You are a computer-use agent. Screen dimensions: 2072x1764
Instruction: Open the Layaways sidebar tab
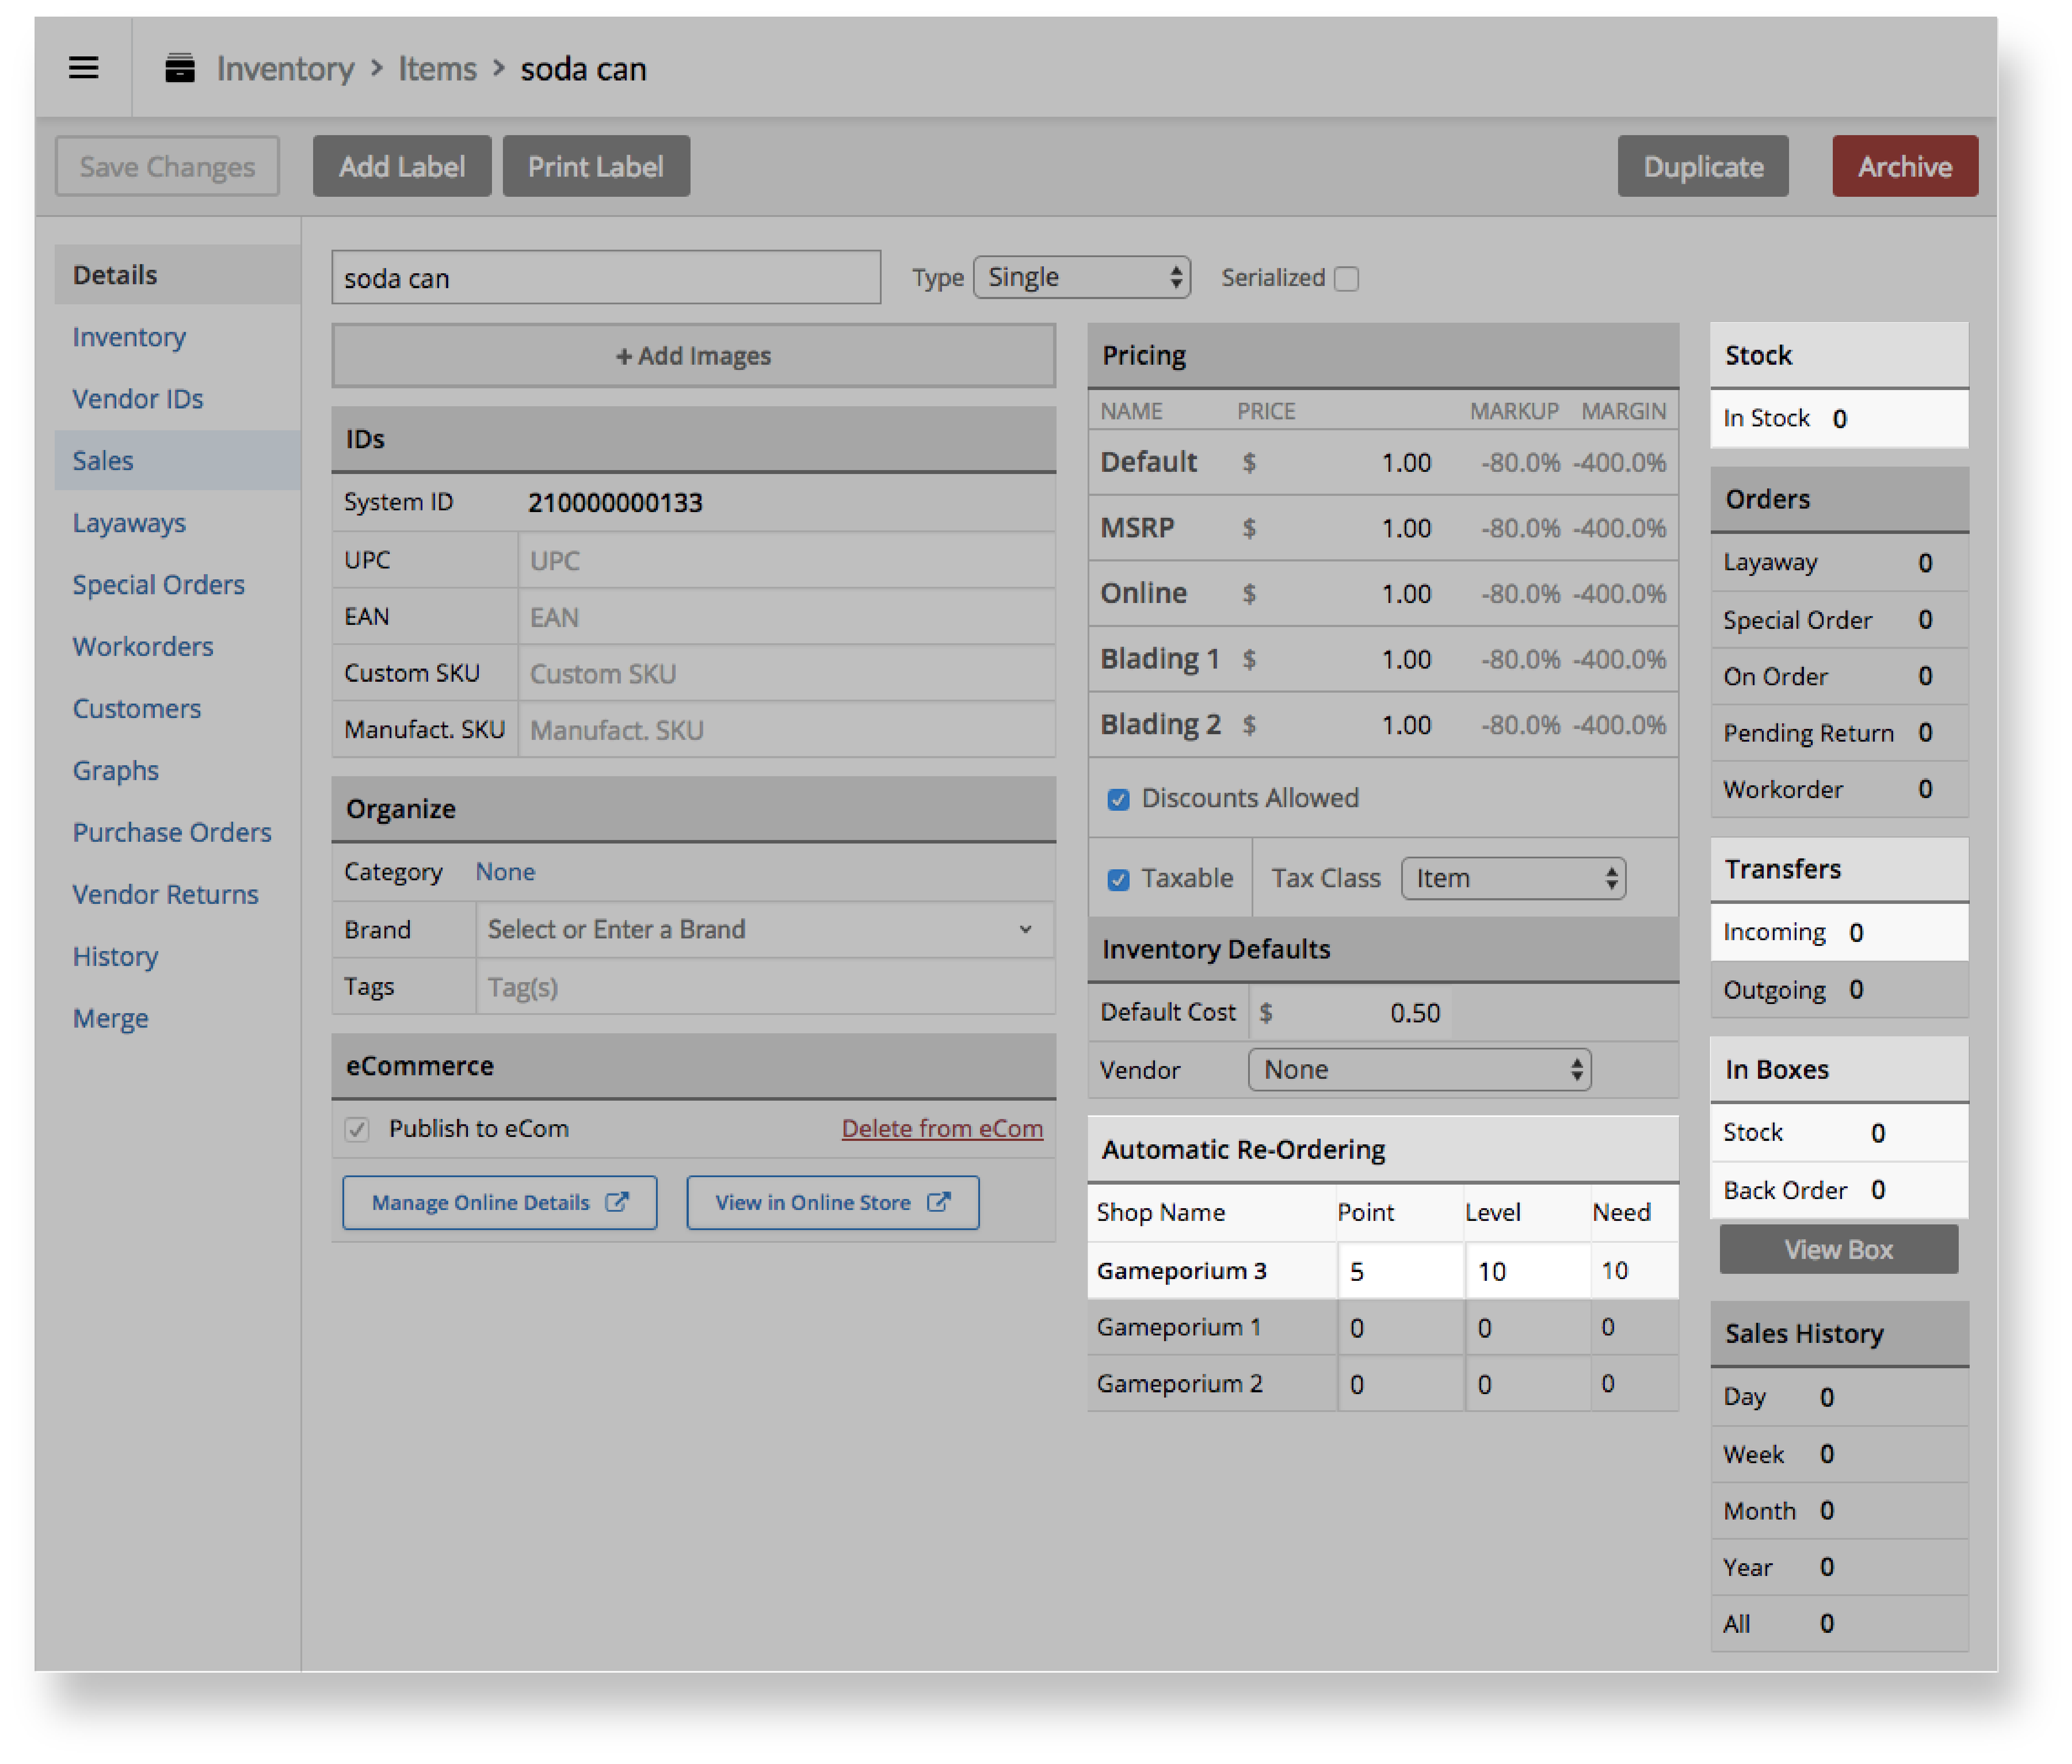click(177, 522)
